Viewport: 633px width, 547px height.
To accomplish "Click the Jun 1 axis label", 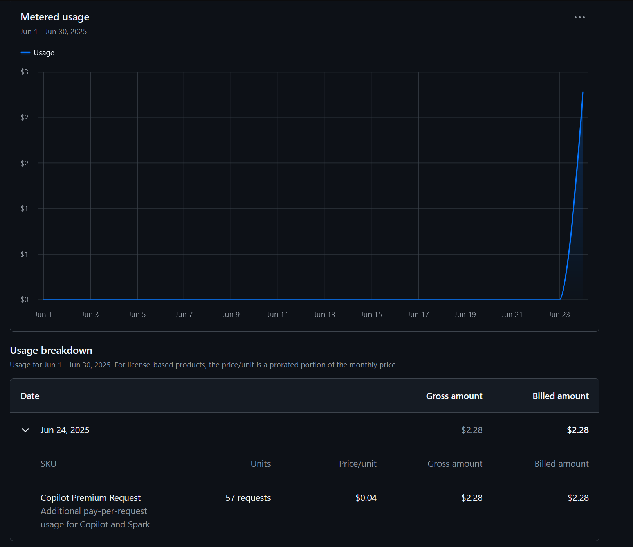I will click(x=43, y=314).
